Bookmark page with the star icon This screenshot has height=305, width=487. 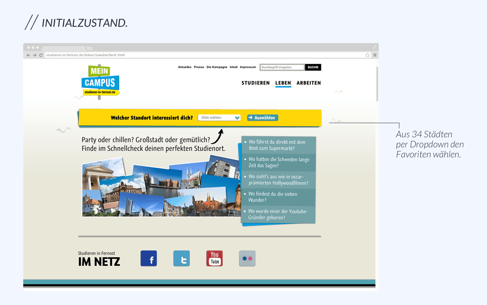coord(368,55)
